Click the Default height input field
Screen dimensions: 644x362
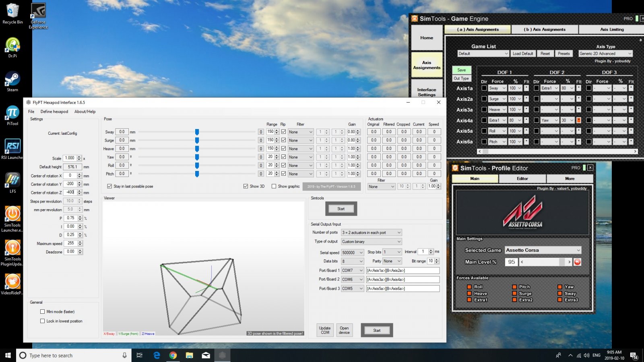(72, 167)
